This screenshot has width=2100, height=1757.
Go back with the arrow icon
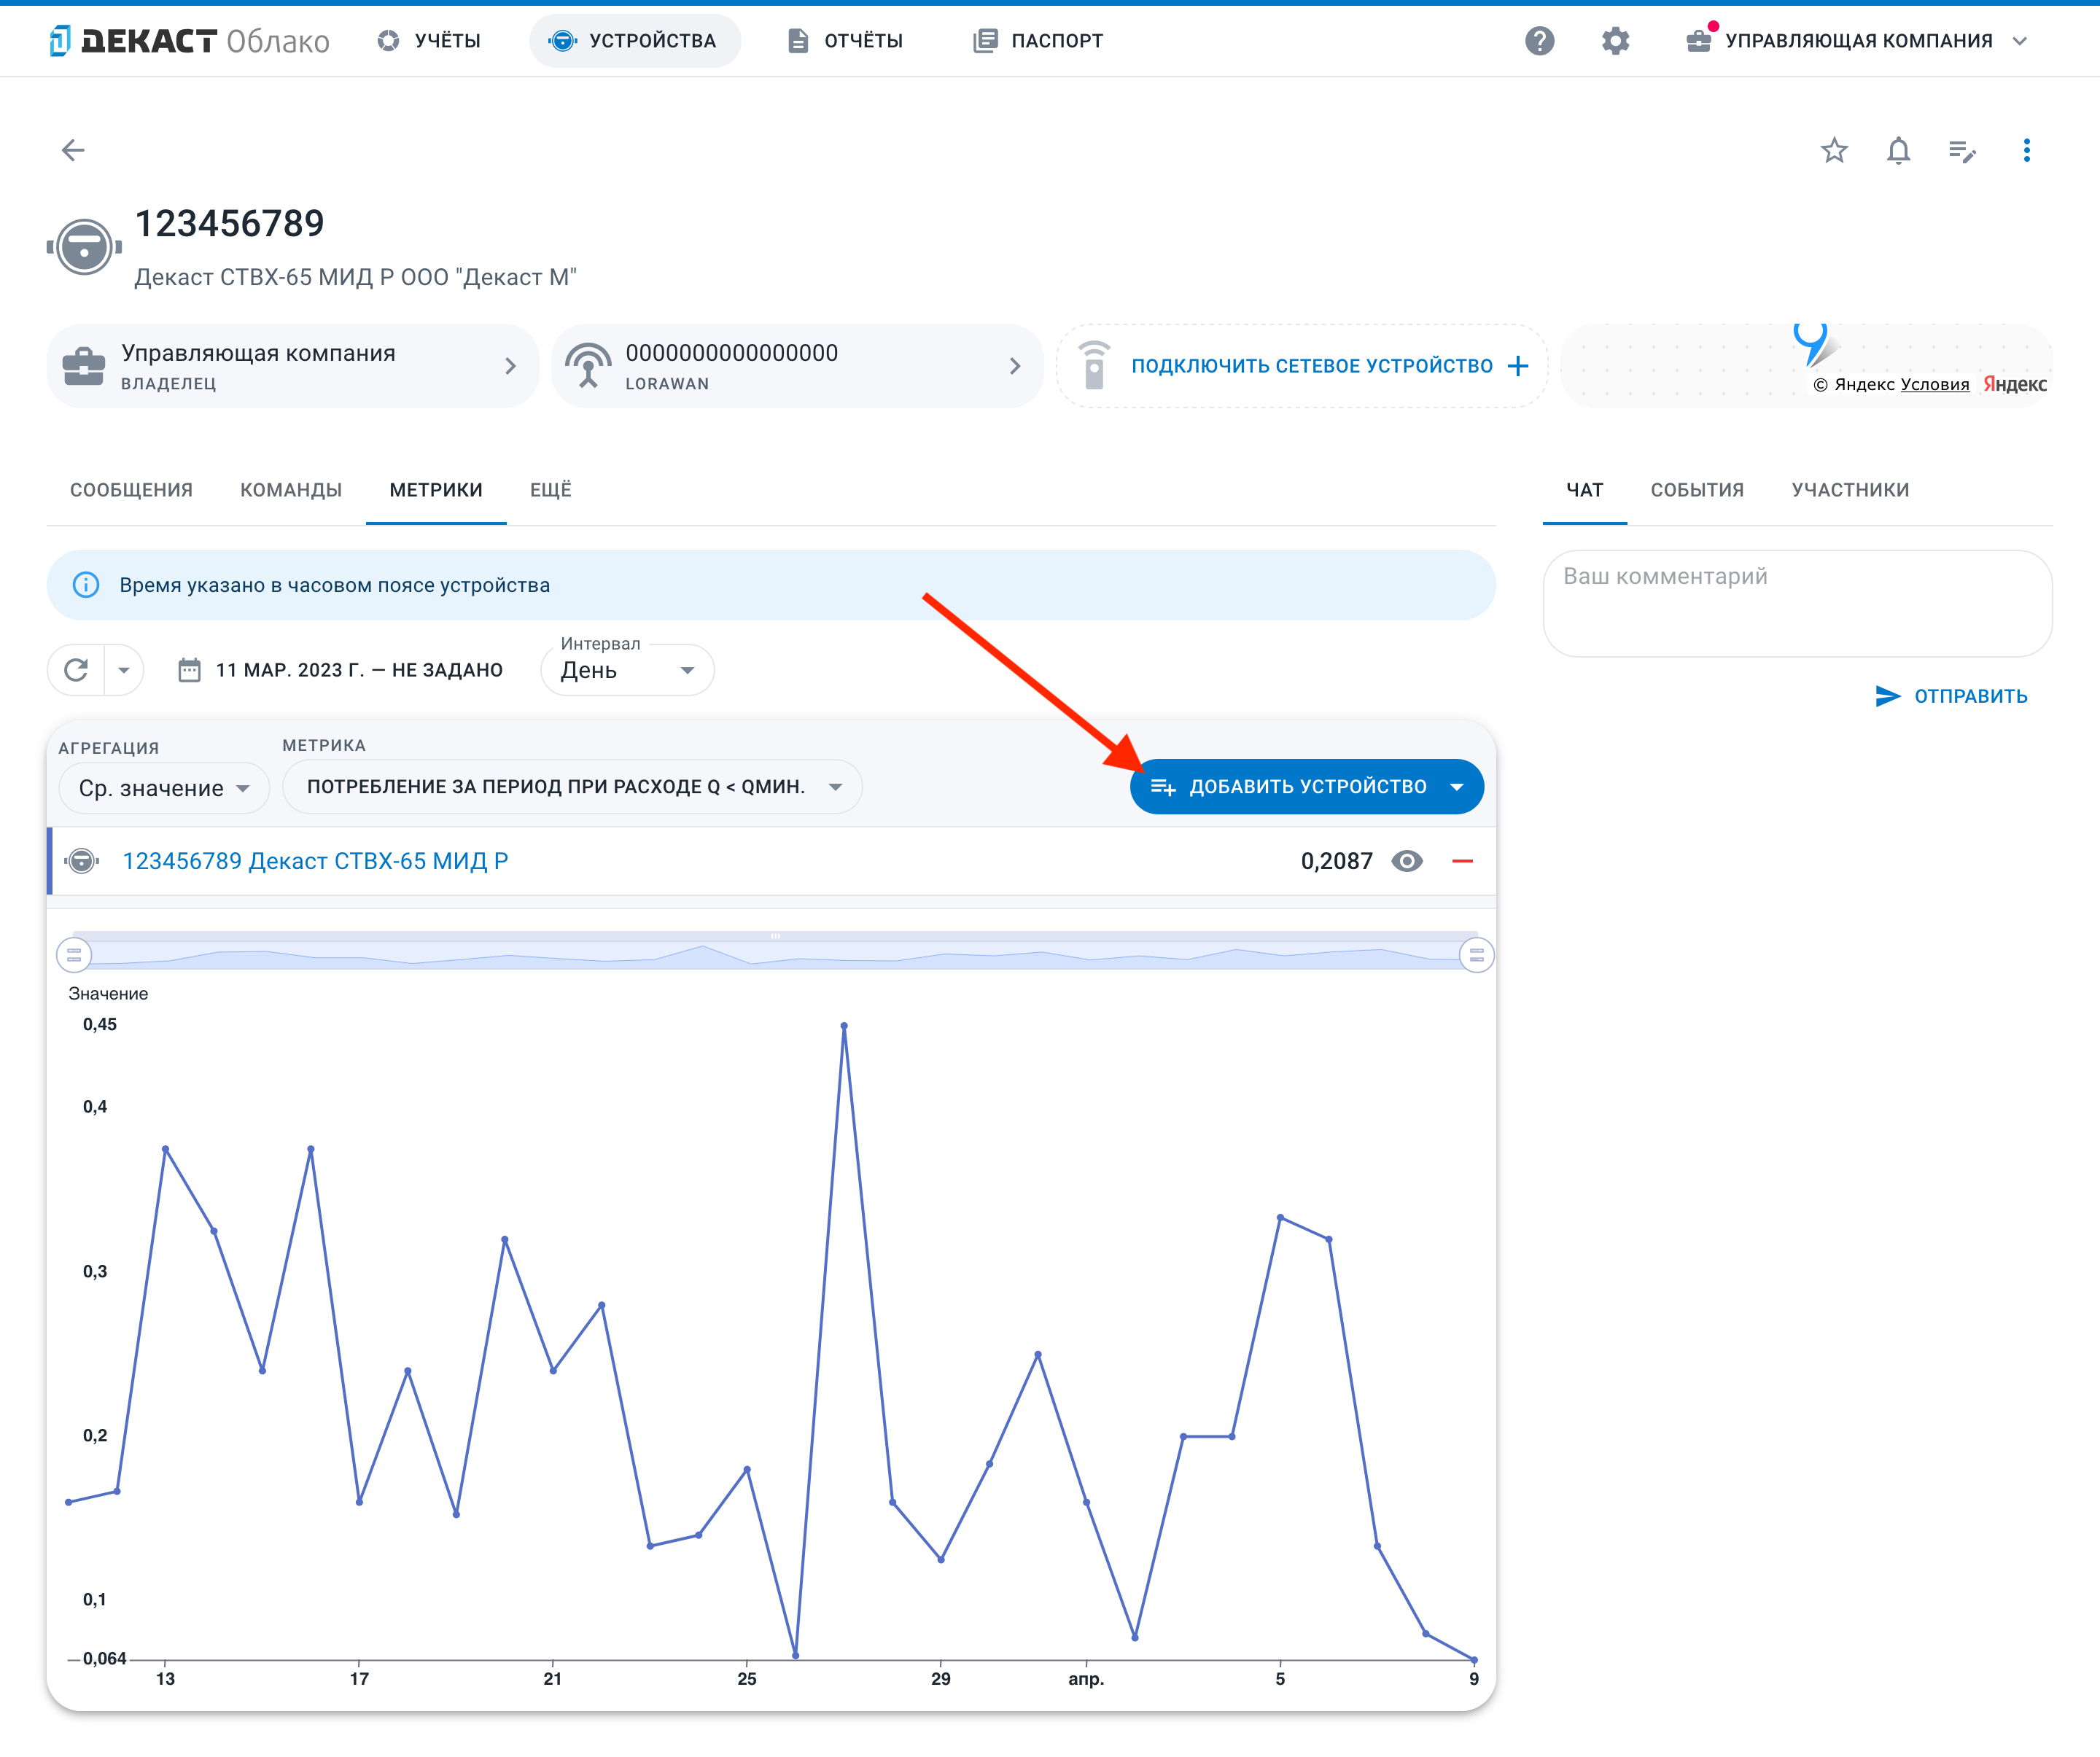(73, 150)
